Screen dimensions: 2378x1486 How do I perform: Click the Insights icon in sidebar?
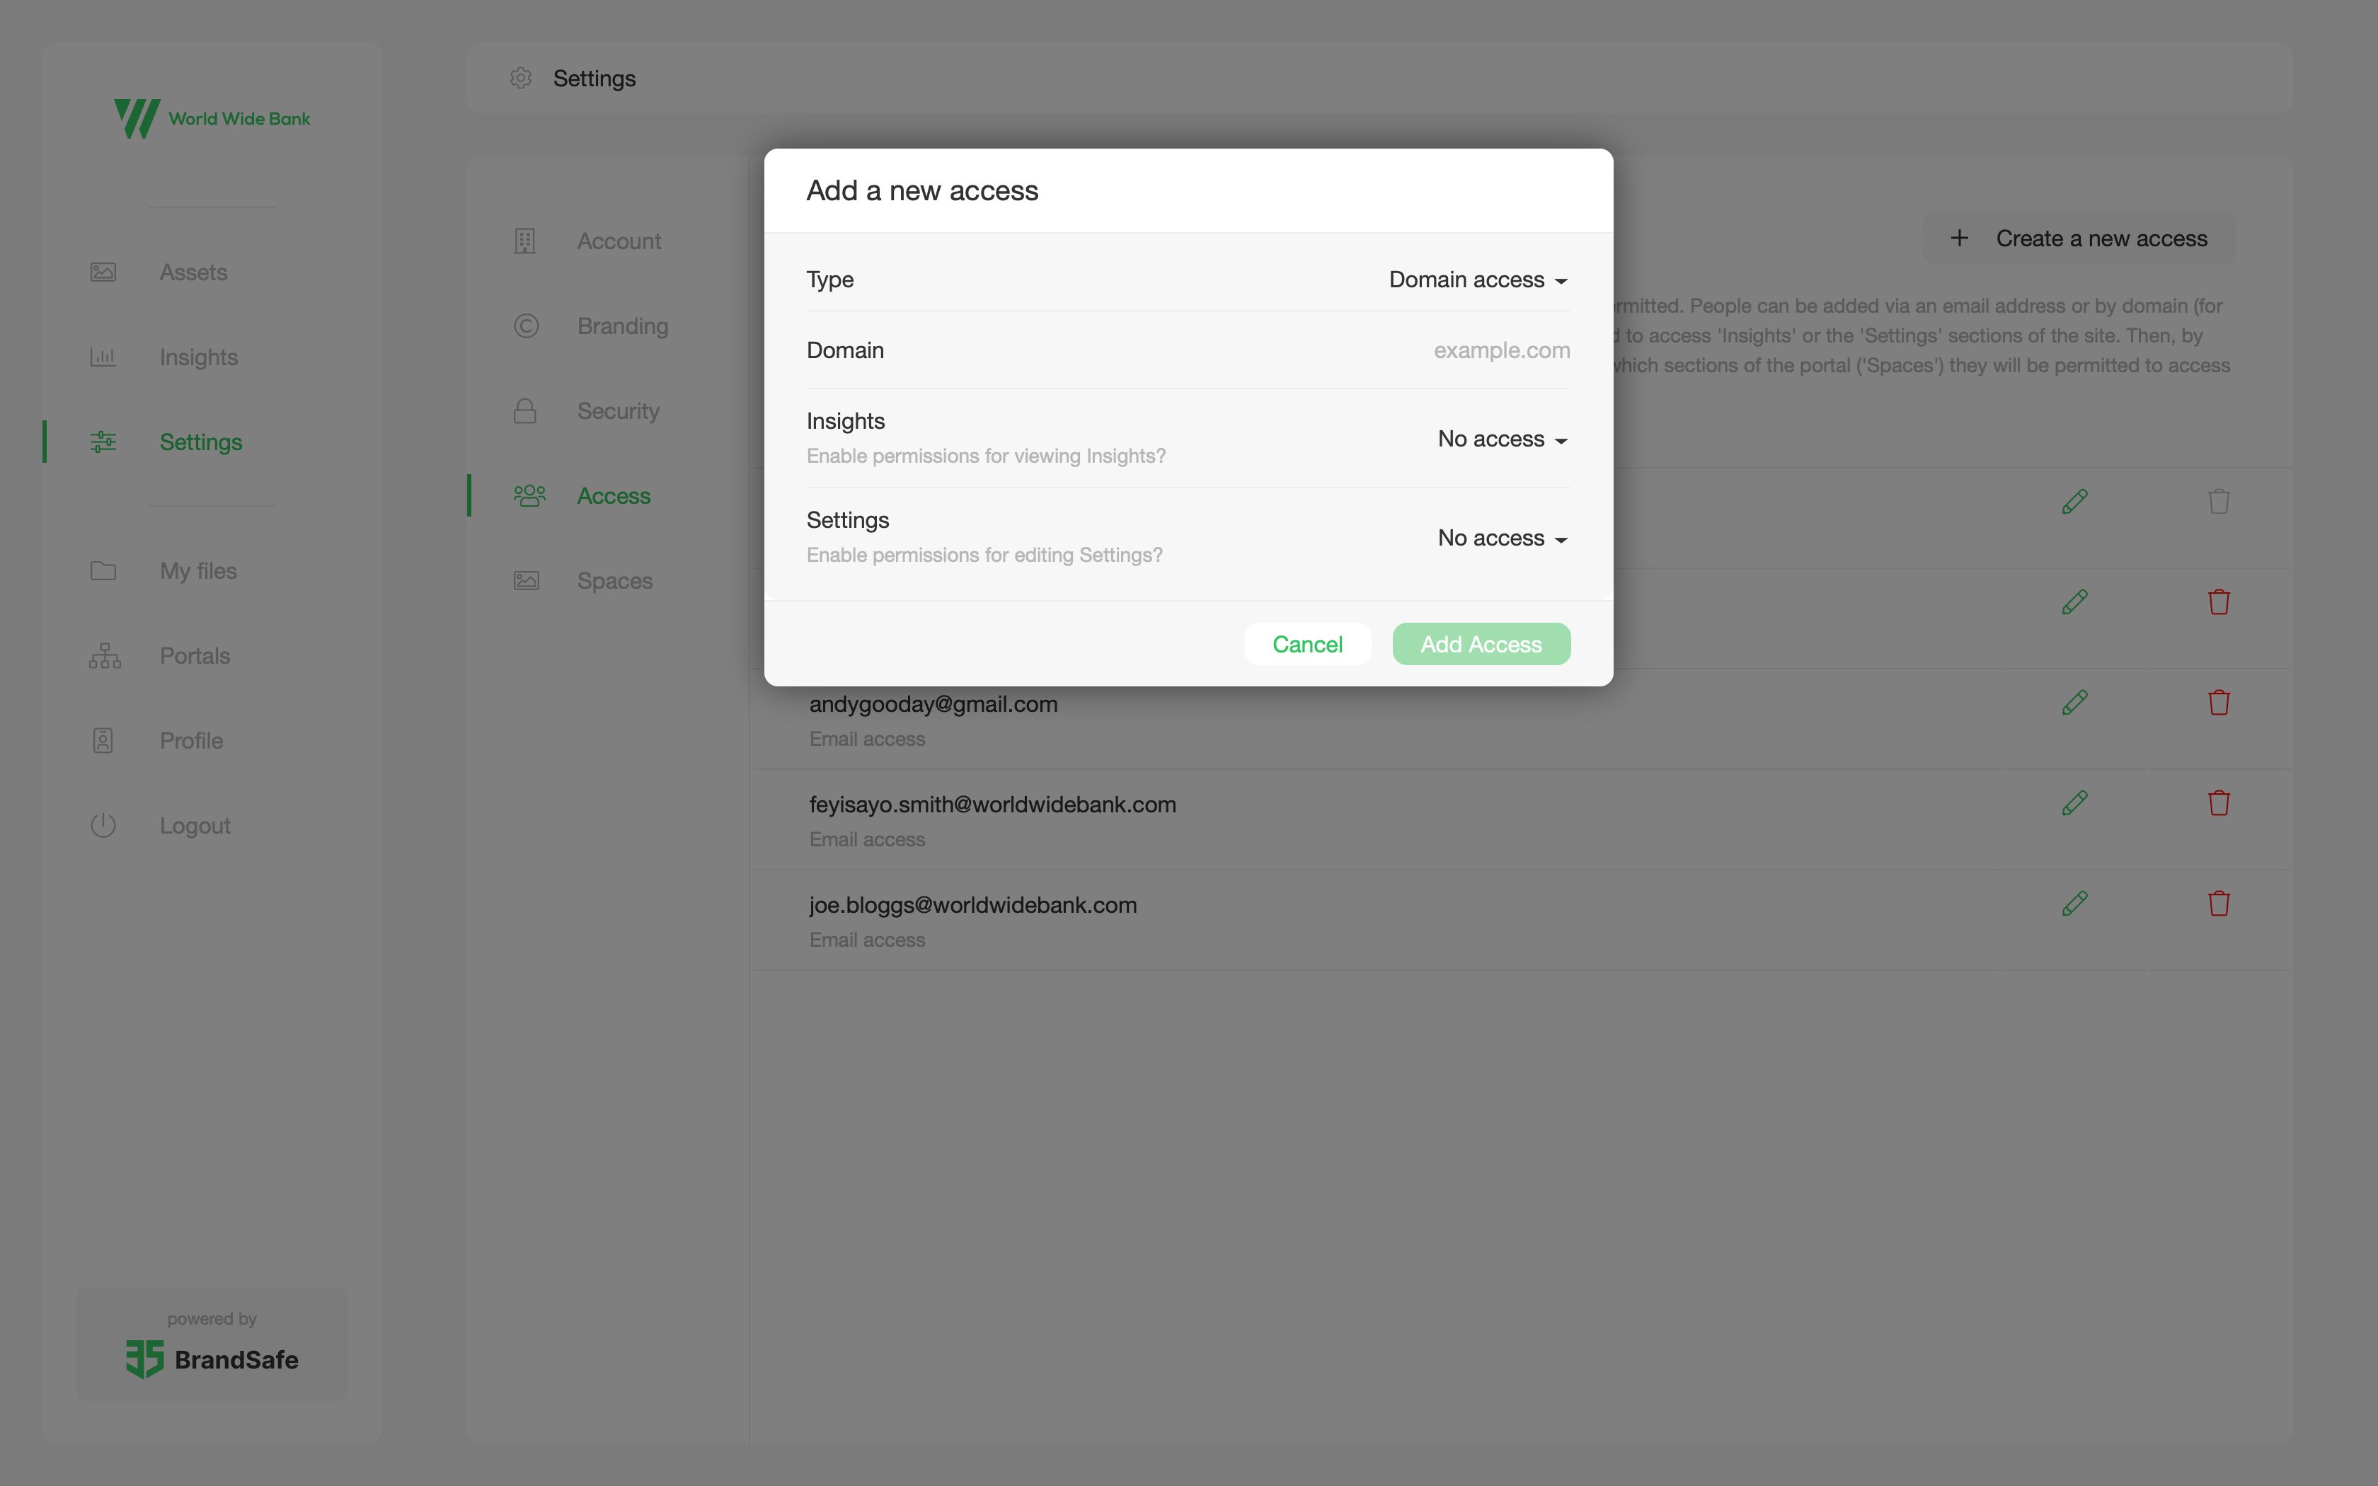pos(103,355)
